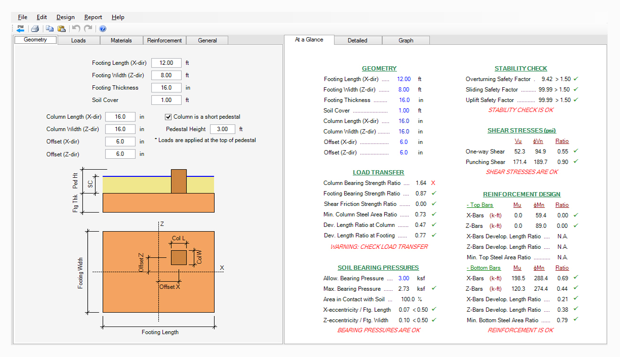This screenshot has height=357, width=620.
Task: Click the PM back arrow toolbar icon
Action: pyautogui.click(x=21, y=29)
